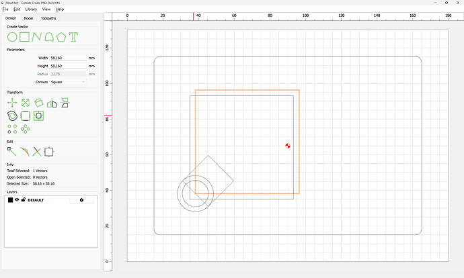464x278 pixels.
Task: Activate the Text creation tool
Action: pos(73,37)
